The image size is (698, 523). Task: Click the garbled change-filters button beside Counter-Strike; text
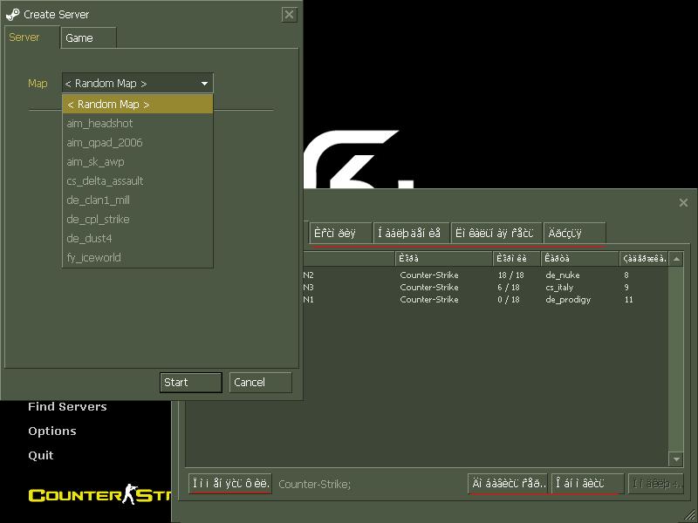tap(230, 484)
